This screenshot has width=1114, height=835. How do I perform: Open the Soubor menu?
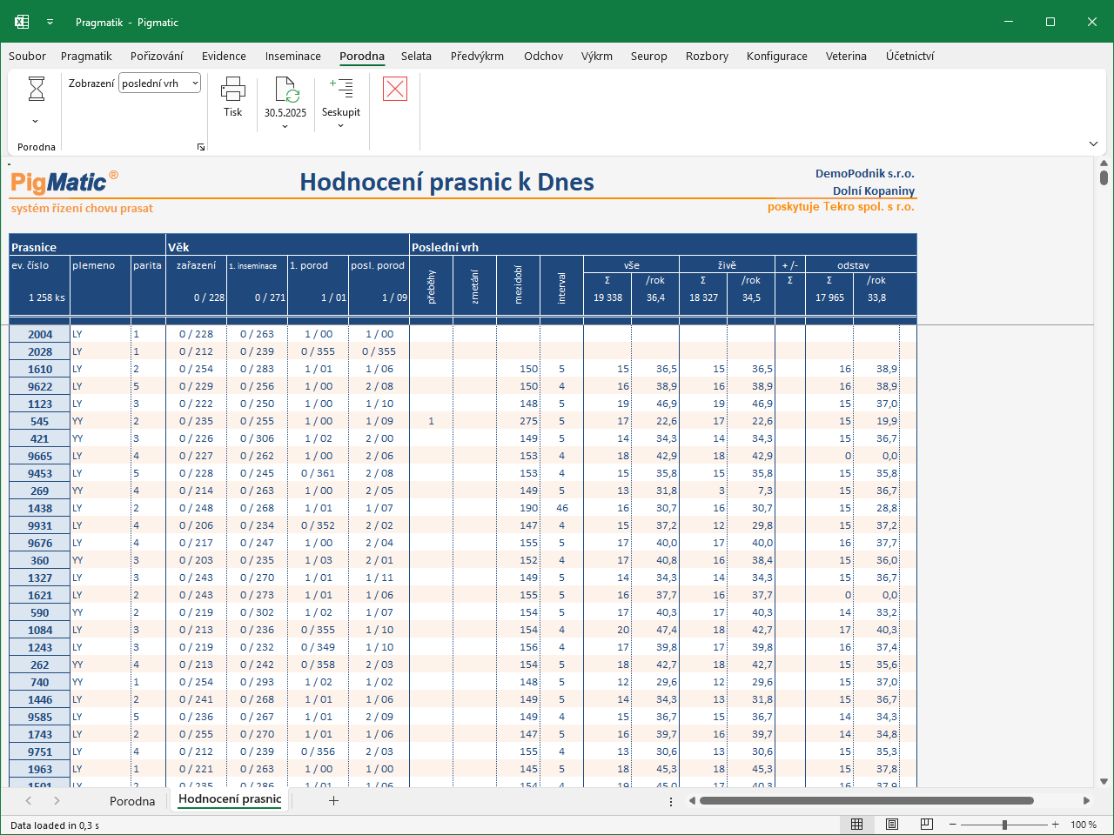coord(27,56)
